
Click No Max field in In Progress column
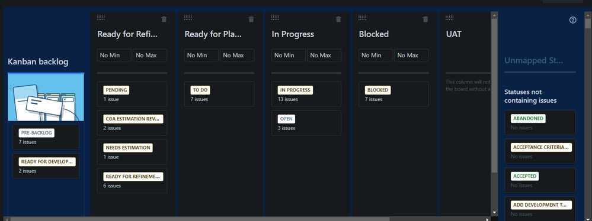point(324,55)
